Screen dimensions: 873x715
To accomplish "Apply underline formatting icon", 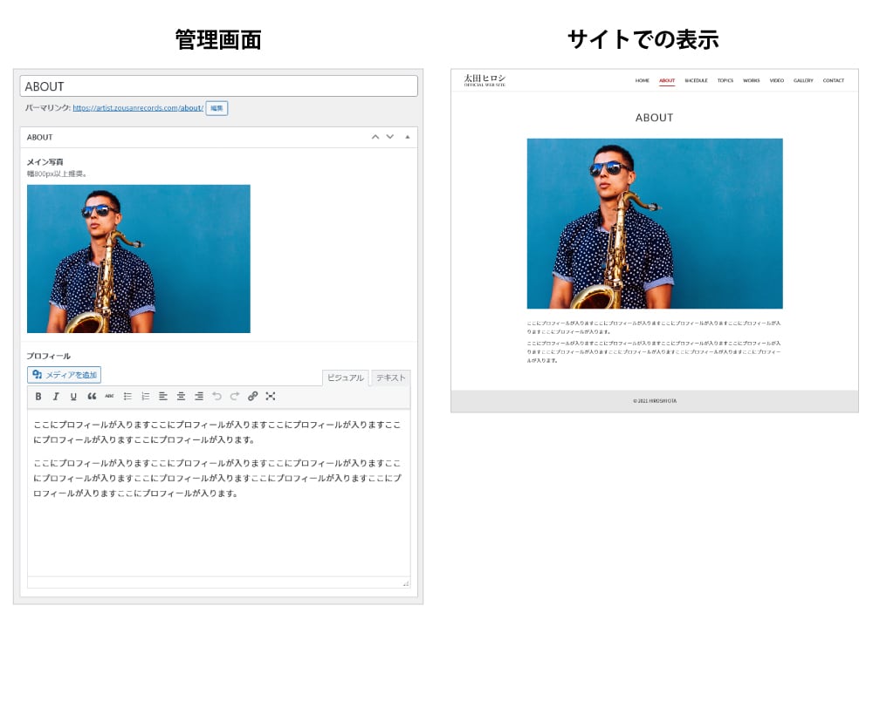I will 73,397.
